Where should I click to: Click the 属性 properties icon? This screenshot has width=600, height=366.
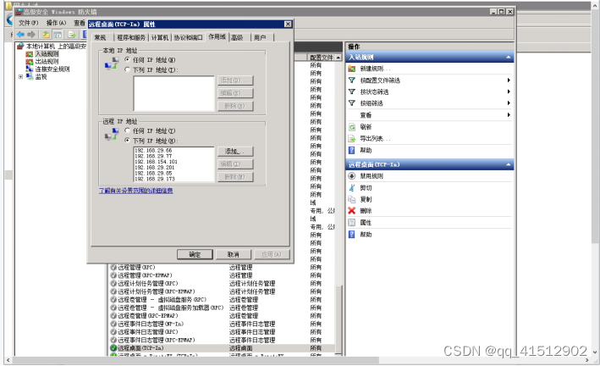[352, 222]
